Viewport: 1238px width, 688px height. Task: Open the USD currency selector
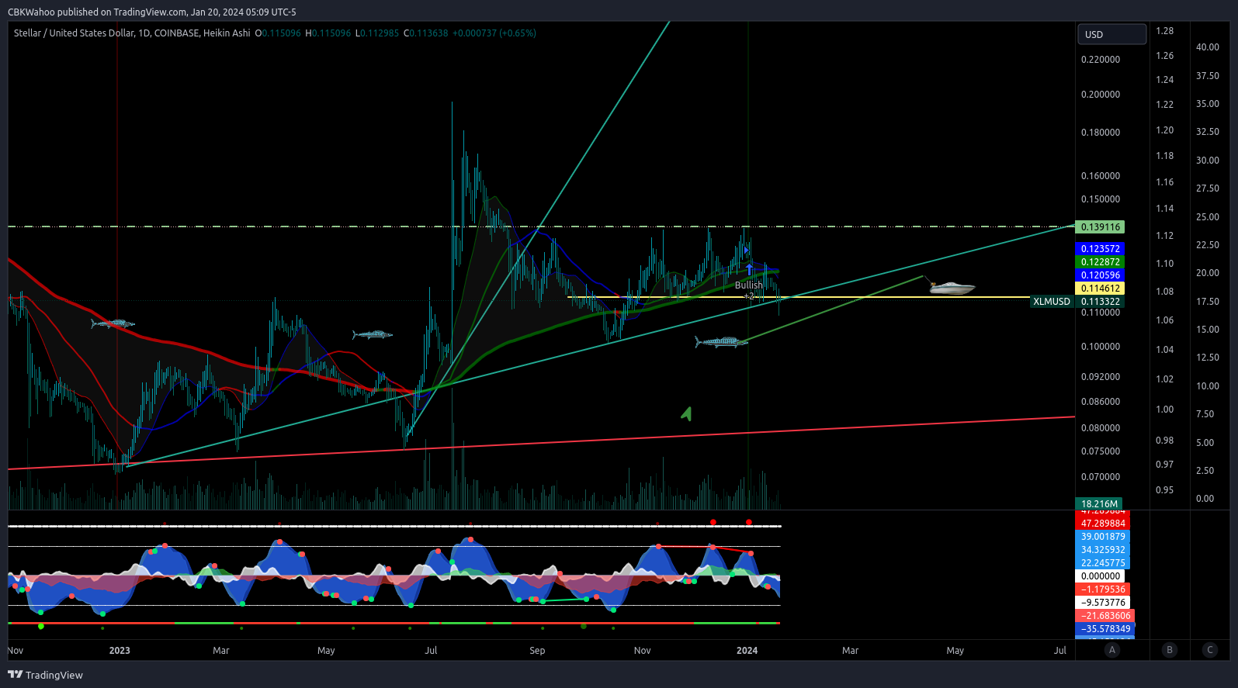pos(1111,34)
